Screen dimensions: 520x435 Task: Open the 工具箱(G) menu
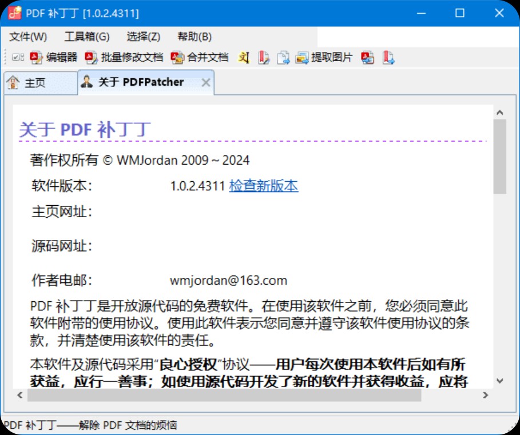(87, 37)
